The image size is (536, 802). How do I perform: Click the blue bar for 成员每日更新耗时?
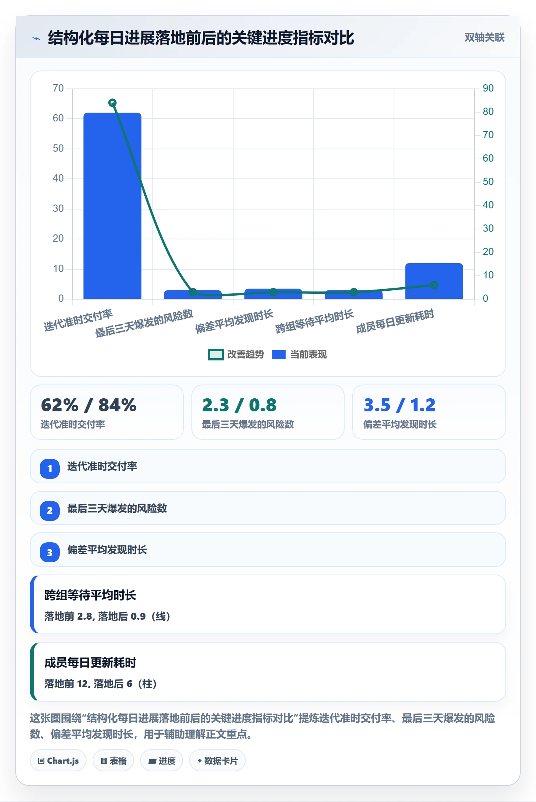pyautogui.click(x=434, y=281)
